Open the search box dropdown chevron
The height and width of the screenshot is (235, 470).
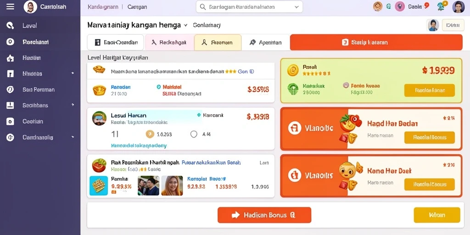[297, 7]
